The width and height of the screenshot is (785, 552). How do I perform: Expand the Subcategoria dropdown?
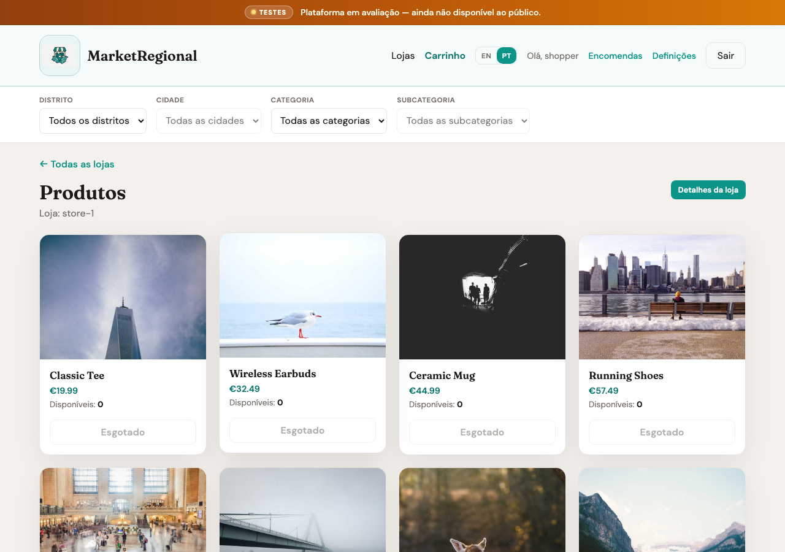[x=463, y=121]
